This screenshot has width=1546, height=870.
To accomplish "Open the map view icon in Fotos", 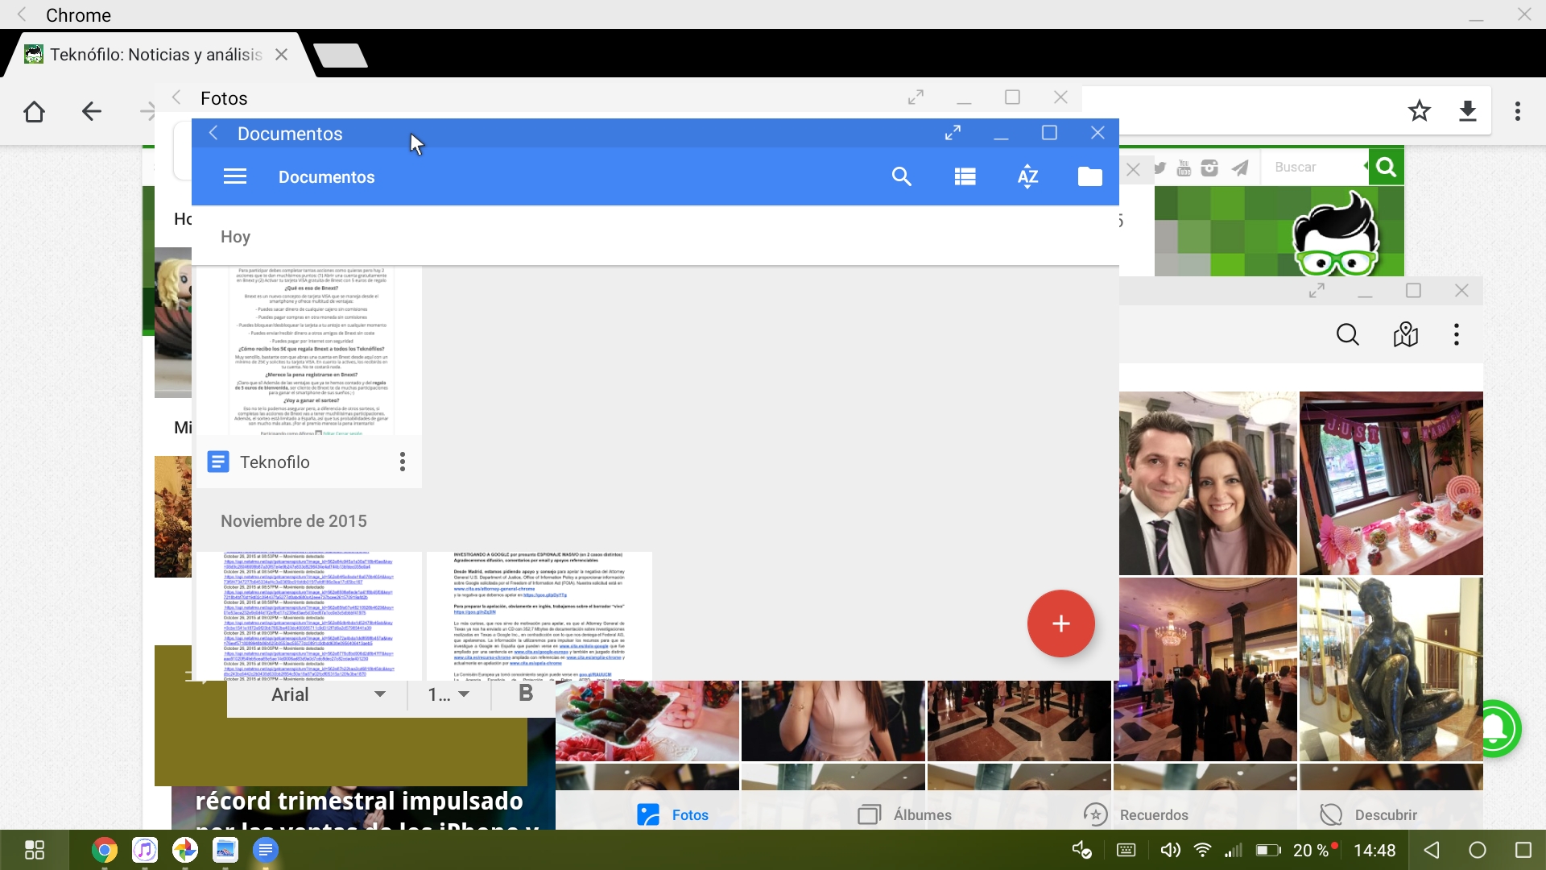I will click(x=1405, y=334).
